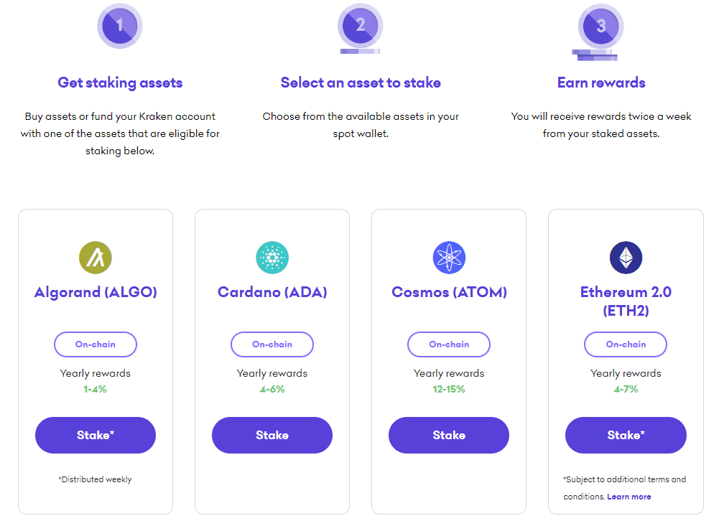Click the step 1 coin icon
Image resolution: width=719 pixels, height=521 pixels.
tap(120, 26)
